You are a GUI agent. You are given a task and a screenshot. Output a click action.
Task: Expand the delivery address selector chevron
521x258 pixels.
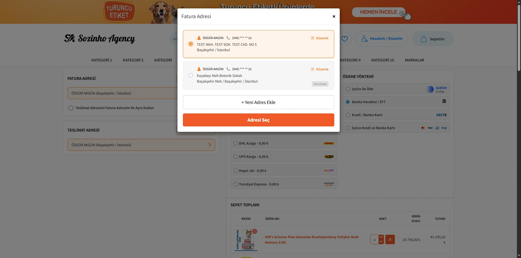(209, 145)
